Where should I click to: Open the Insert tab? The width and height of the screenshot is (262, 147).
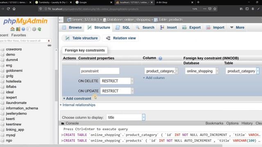click(168, 27)
